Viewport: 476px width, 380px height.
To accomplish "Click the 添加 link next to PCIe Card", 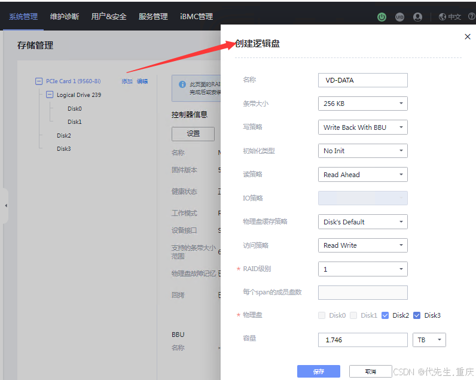I will (127, 81).
